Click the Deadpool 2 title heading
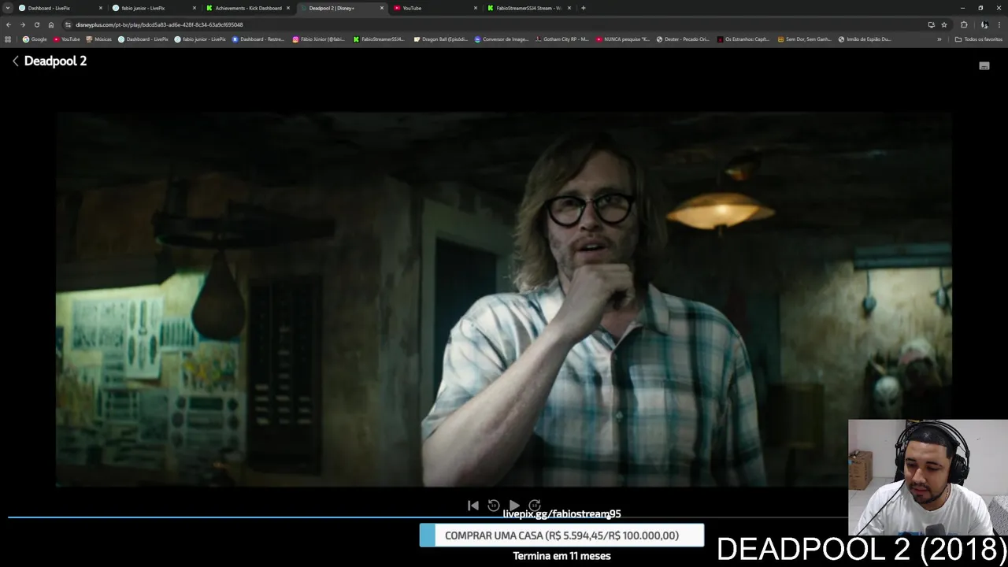This screenshot has width=1008, height=567. (55, 61)
